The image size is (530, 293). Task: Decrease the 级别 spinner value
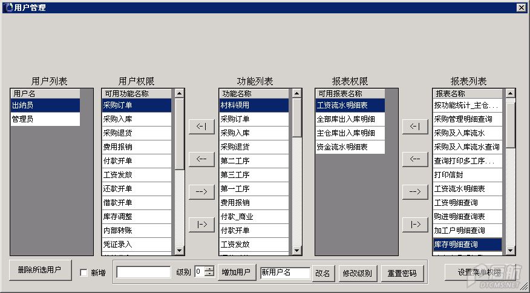[210, 274]
